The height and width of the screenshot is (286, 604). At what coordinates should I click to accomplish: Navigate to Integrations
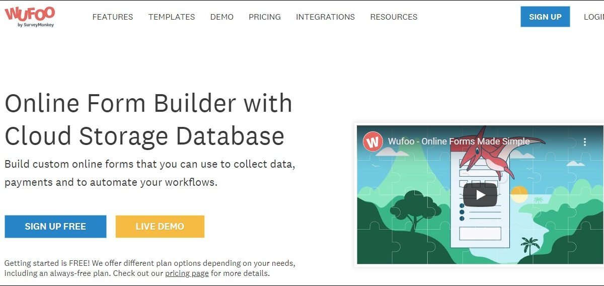(x=325, y=17)
